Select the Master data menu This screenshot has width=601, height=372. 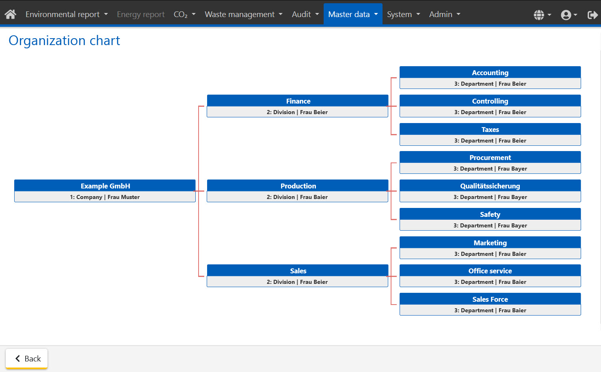click(x=352, y=14)
